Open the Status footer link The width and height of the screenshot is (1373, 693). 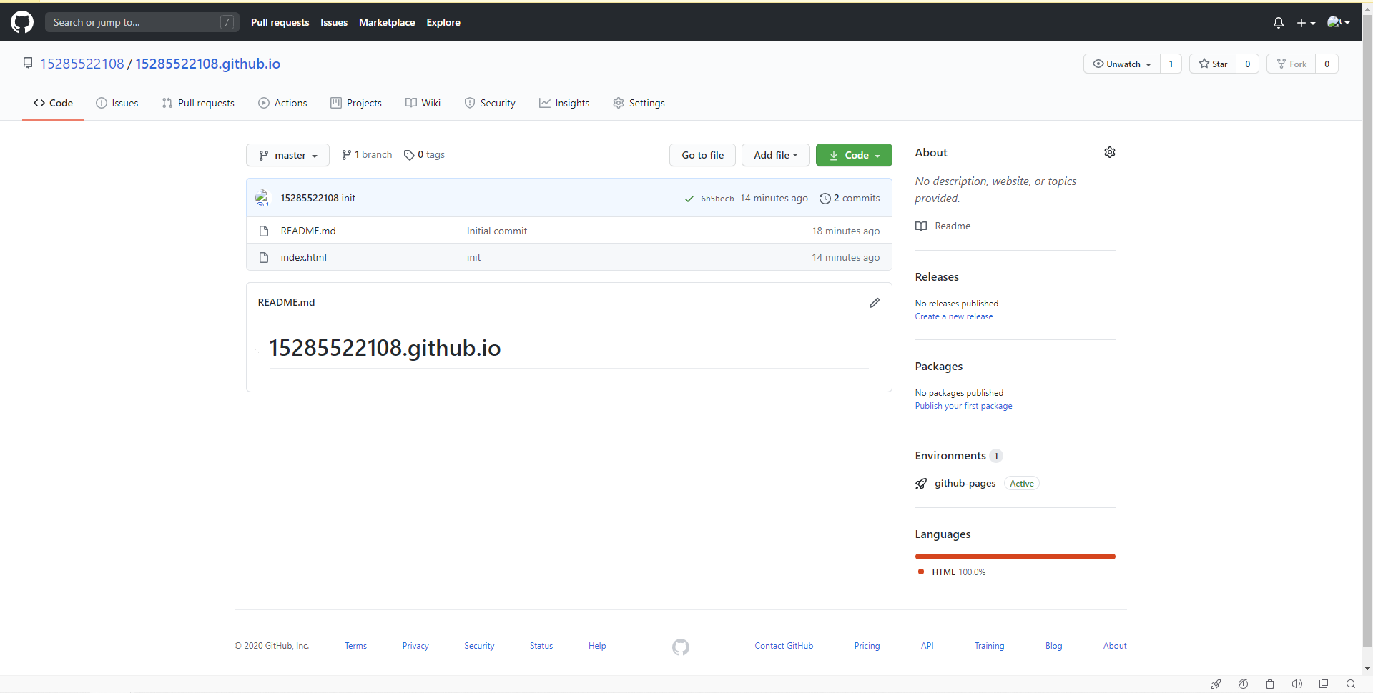tap(541, 646)
